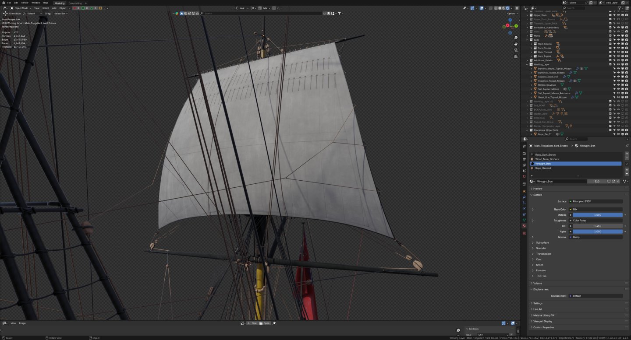Image resolution: width=631 pixels, height=340 pixels.
Task: Open the Object Data green triangle tab
Action: (524, 220)
